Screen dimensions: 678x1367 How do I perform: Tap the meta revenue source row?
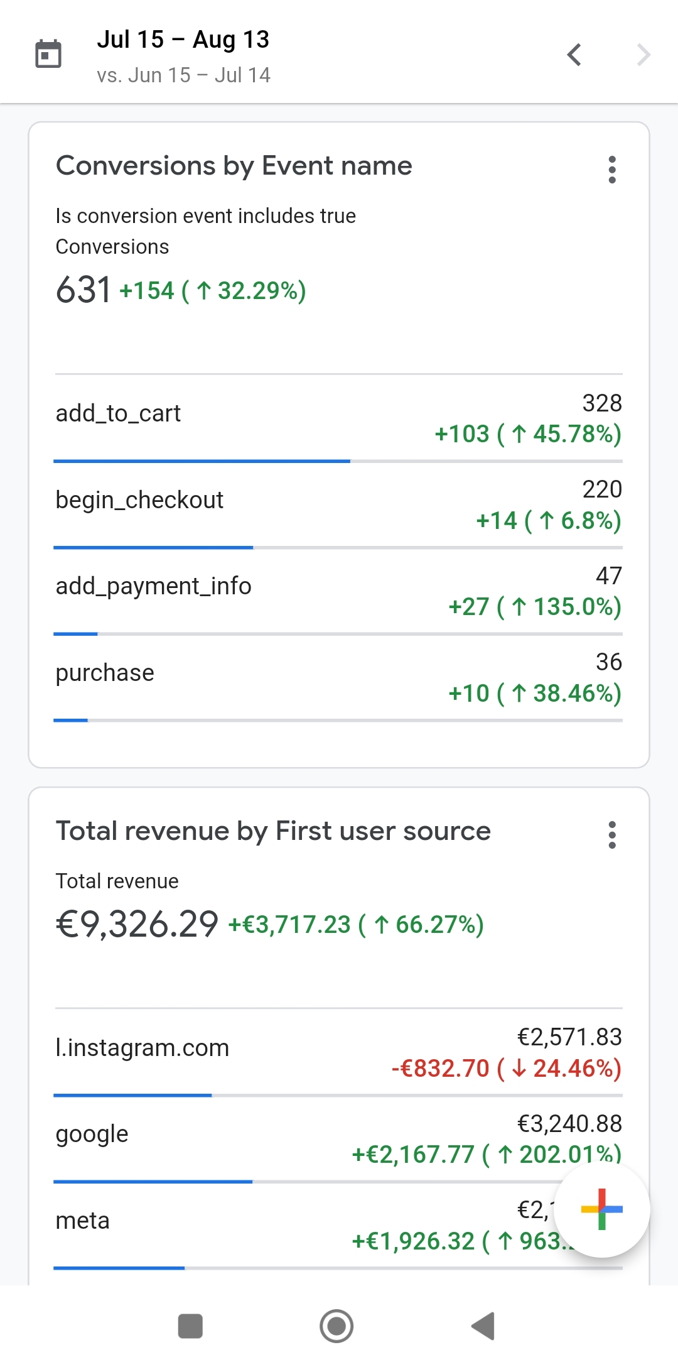click(x=282, y=1225)
